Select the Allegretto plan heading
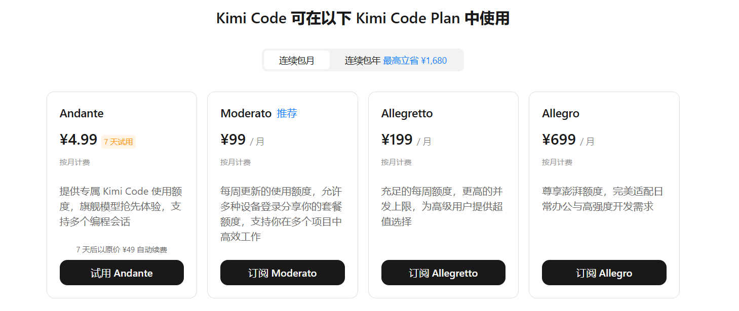This screenshot has width=739, height=311. (x=407, y=114)
